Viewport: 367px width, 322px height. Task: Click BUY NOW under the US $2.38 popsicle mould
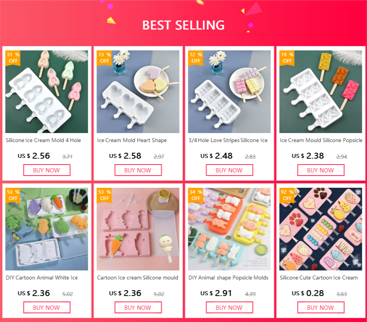tap(321, 170)
